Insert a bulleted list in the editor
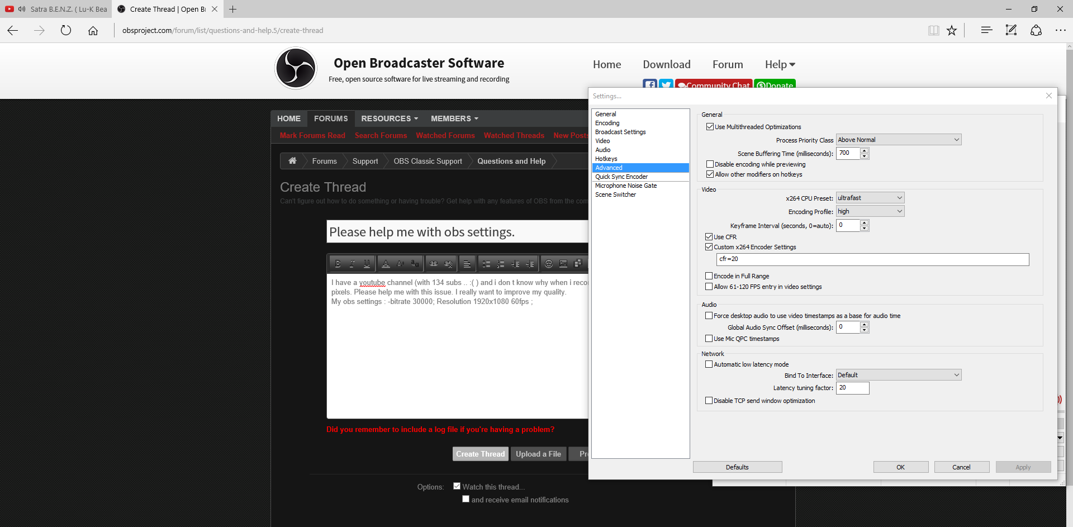Image resolution: width=1073 pixels, height=527 pixels. tap(486, 264)
